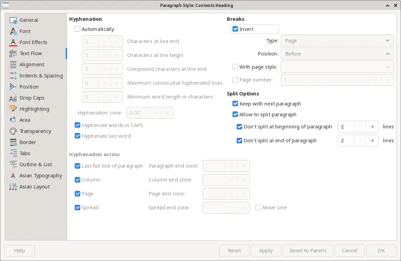The image size is (401, 261).
Task: Click the Paragraph end zone field
Action: (x=214, y=166)
